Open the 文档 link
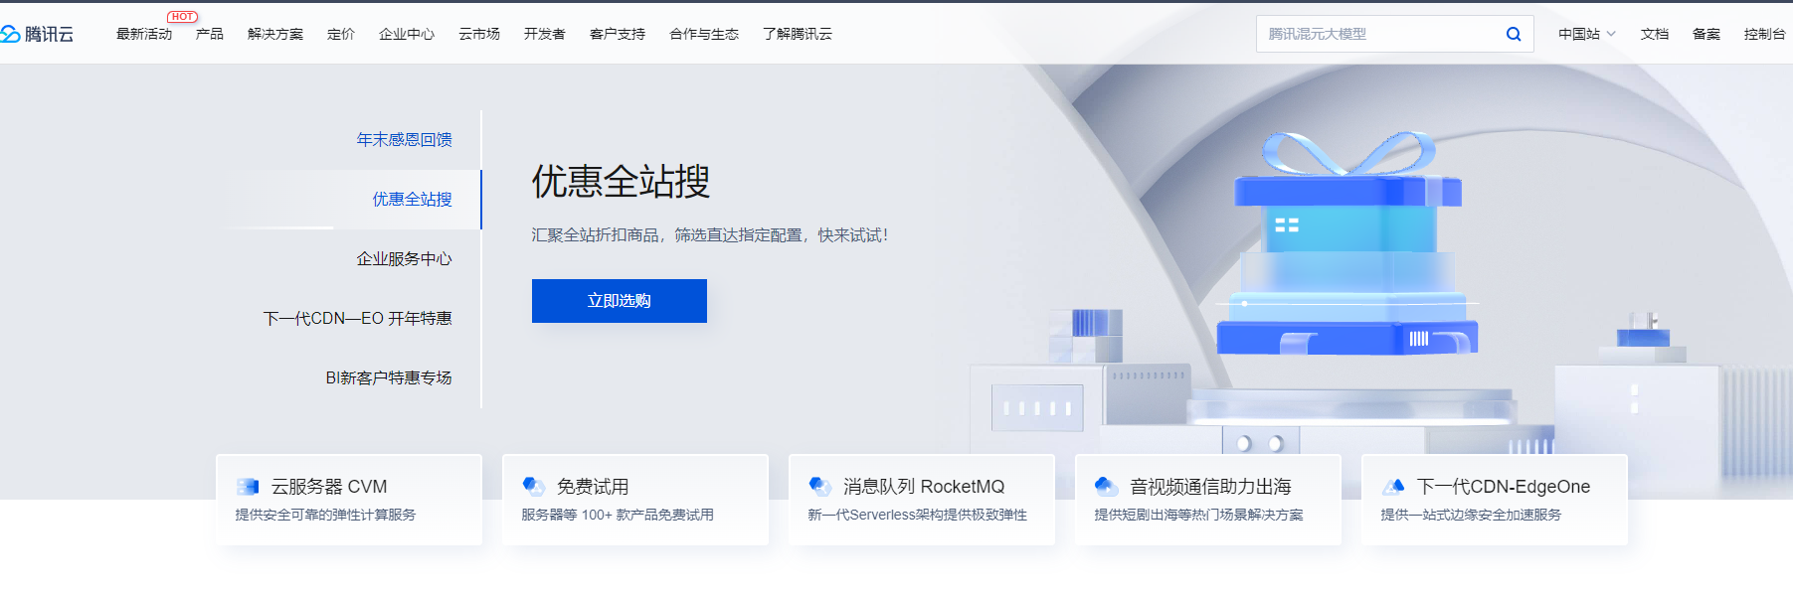This screenshot has width=1793, height=598. (1655, 34)
